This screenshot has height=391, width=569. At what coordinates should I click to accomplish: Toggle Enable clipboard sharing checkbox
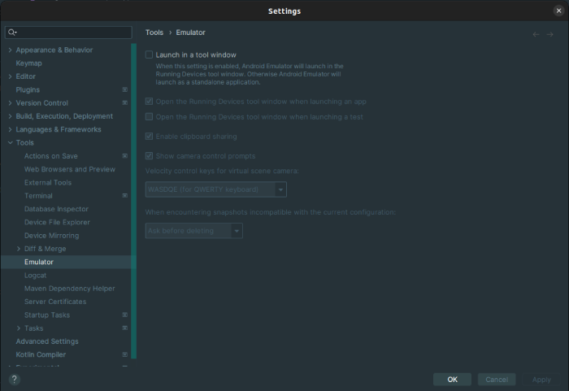(x=150, y=137)
